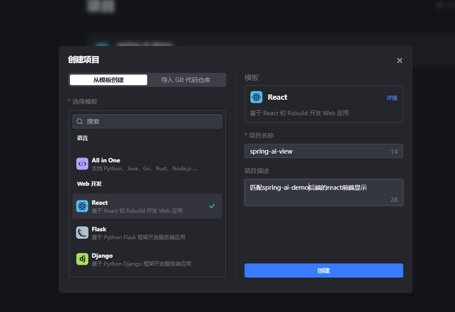Select the All in One template icon
455x312 pixels.
82,164
